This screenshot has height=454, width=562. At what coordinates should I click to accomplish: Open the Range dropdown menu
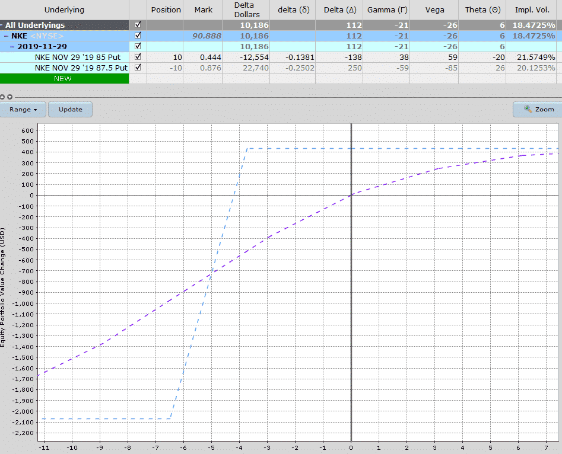[23, 109]
